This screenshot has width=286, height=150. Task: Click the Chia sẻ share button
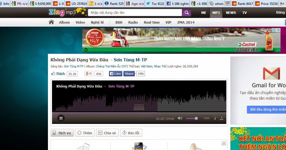[107, 133]
